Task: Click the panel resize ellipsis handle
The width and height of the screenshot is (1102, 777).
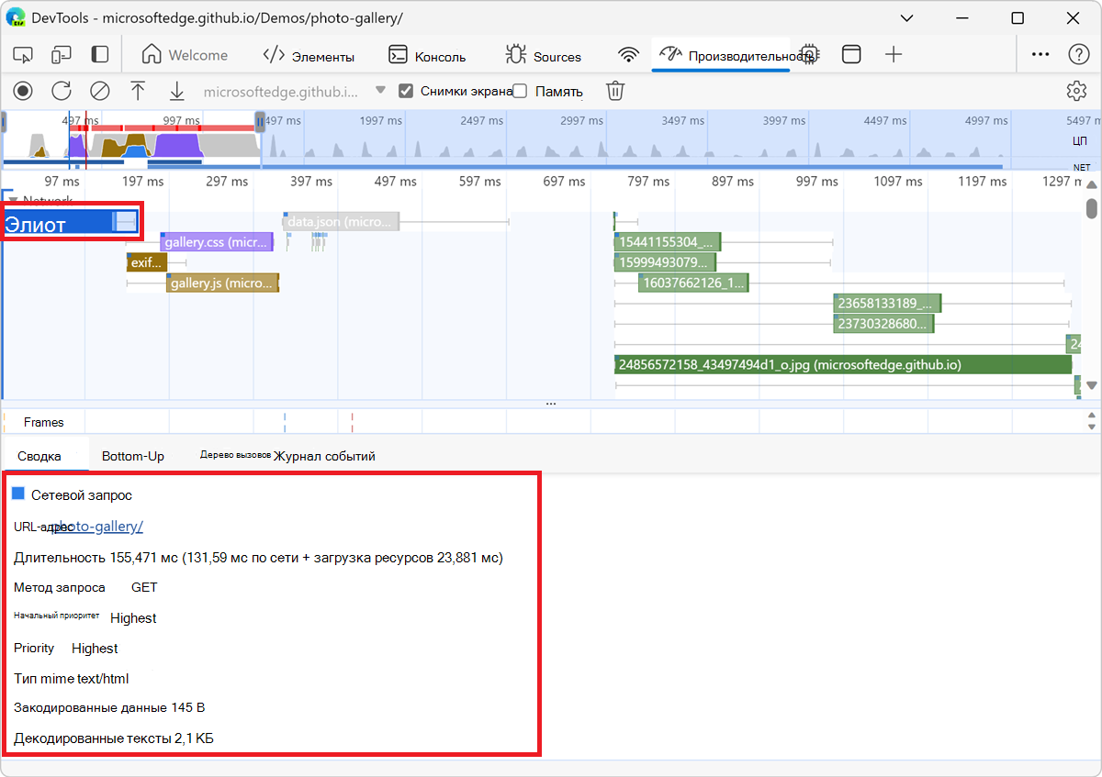Action: click(x=551, y=404)
